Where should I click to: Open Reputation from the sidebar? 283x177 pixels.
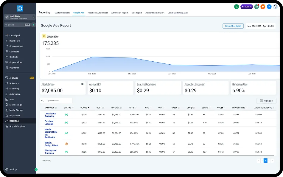click(14, 115)
